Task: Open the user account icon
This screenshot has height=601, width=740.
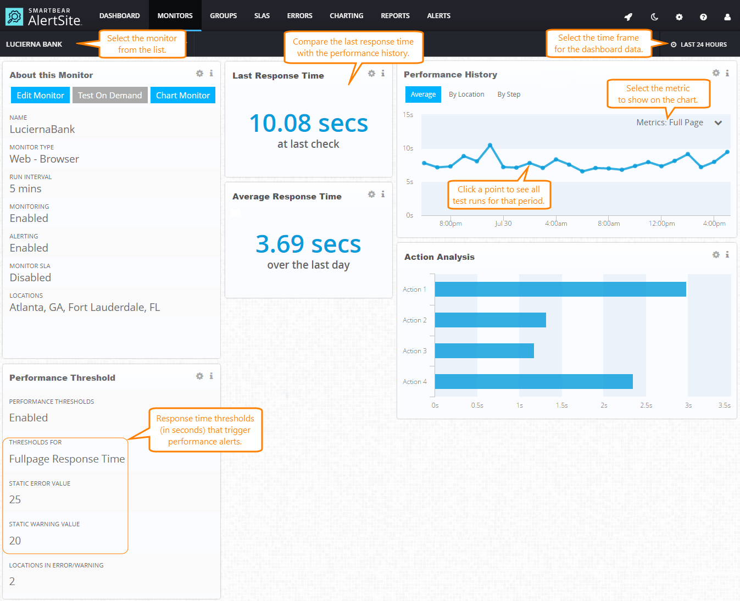Action: tap(727, 16)
